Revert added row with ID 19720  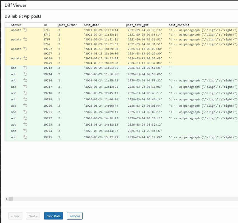point(25,105)
